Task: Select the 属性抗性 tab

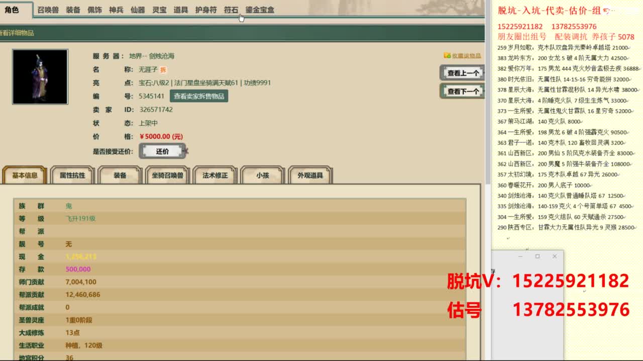Action: pyautogui.click(x=72, y=175)
